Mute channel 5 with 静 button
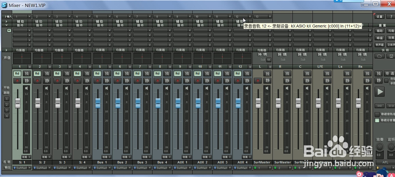Image resolution: width=395 pixels, height=177 pixels. [x=107, y=81]
